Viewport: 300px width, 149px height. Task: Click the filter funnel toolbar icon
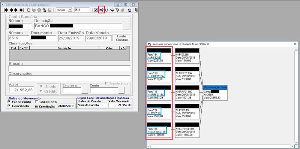[x=117, y=10]
